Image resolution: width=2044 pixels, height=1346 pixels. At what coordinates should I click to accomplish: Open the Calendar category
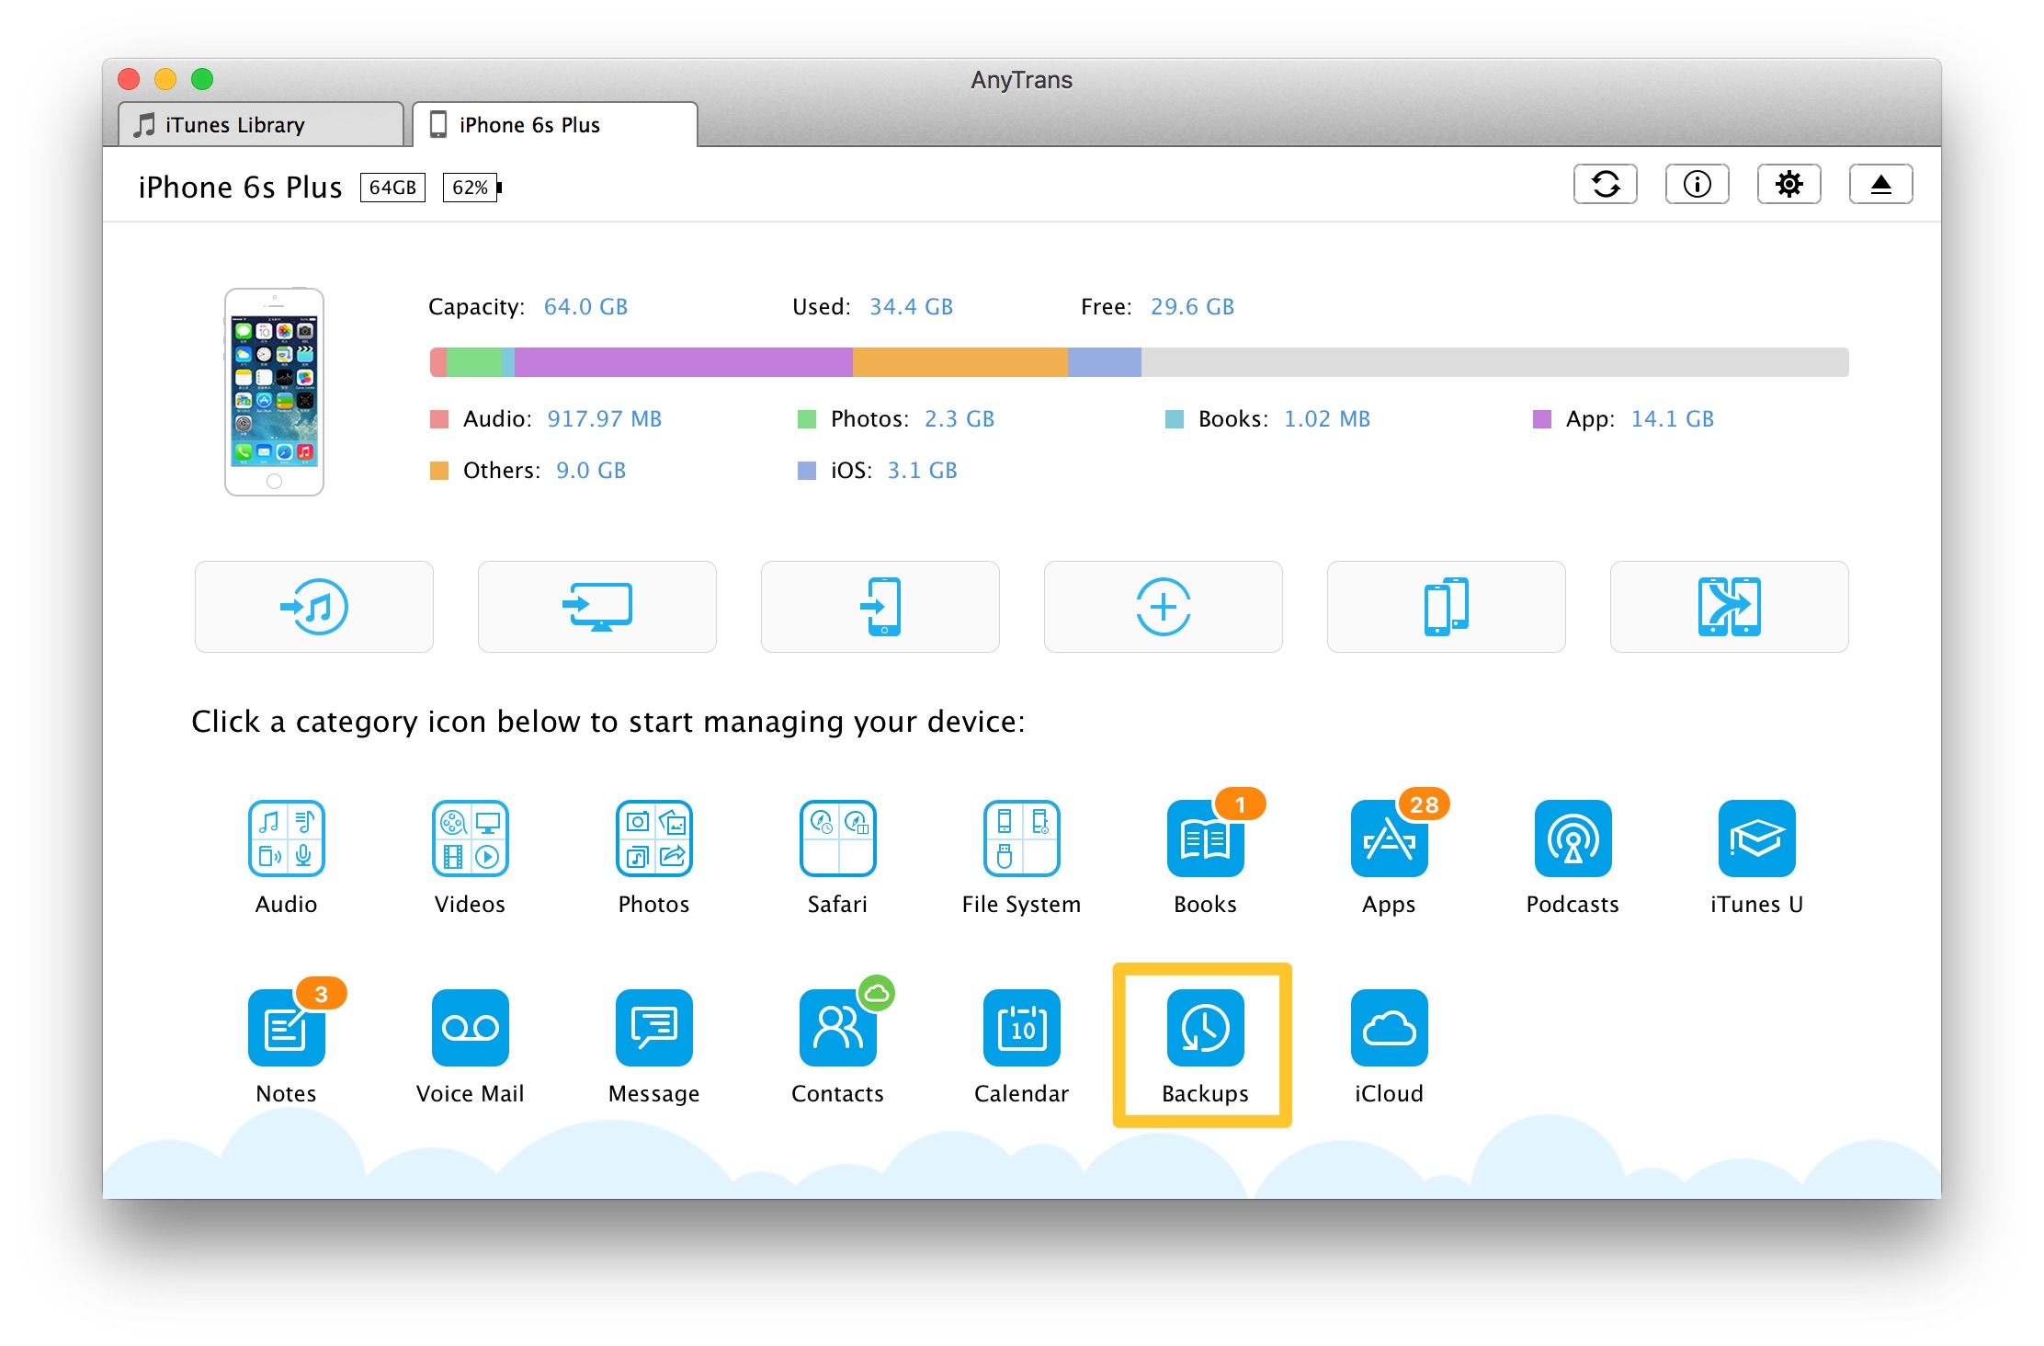[x=1021, y=1028]
